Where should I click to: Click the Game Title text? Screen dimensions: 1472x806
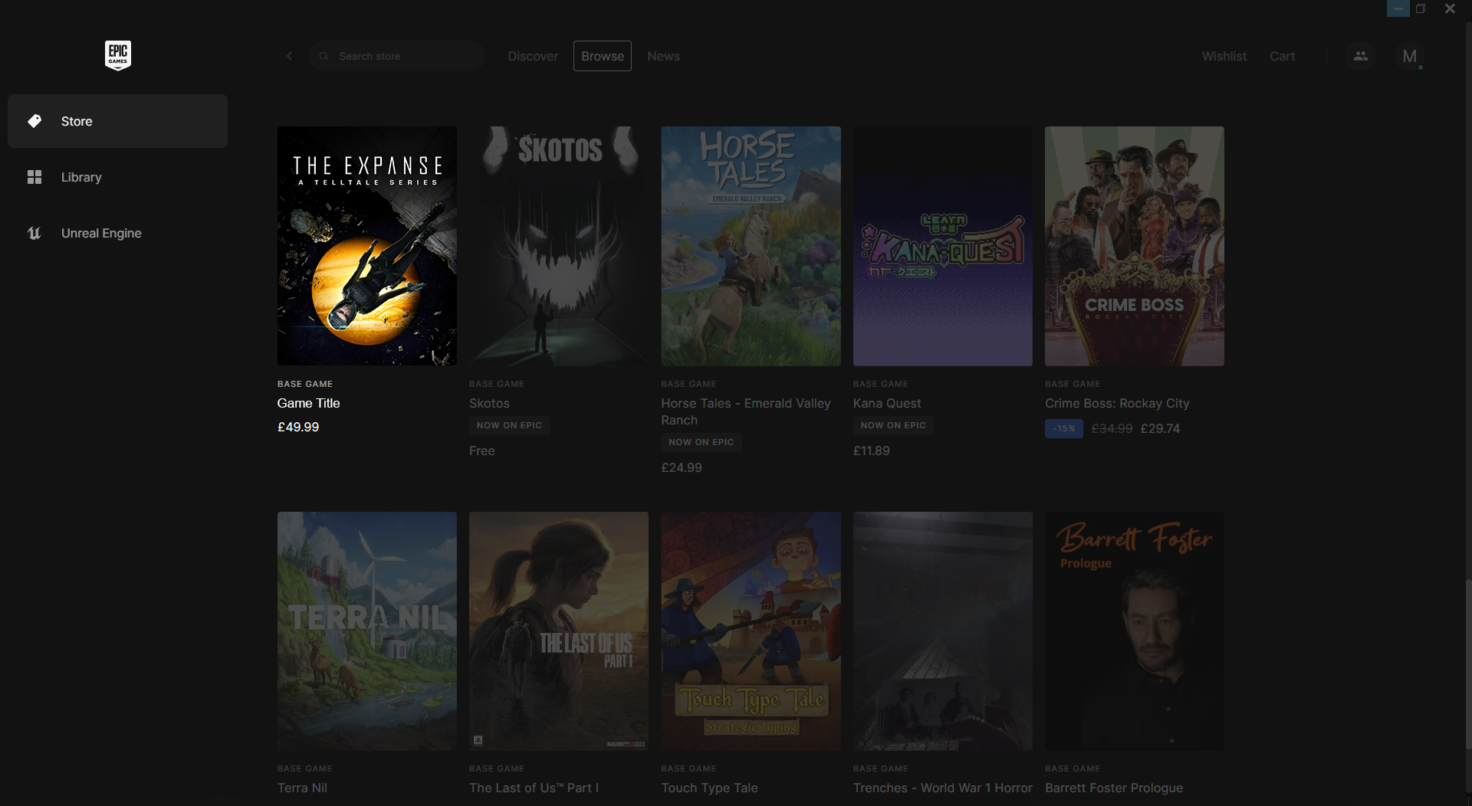pos(308,403)
